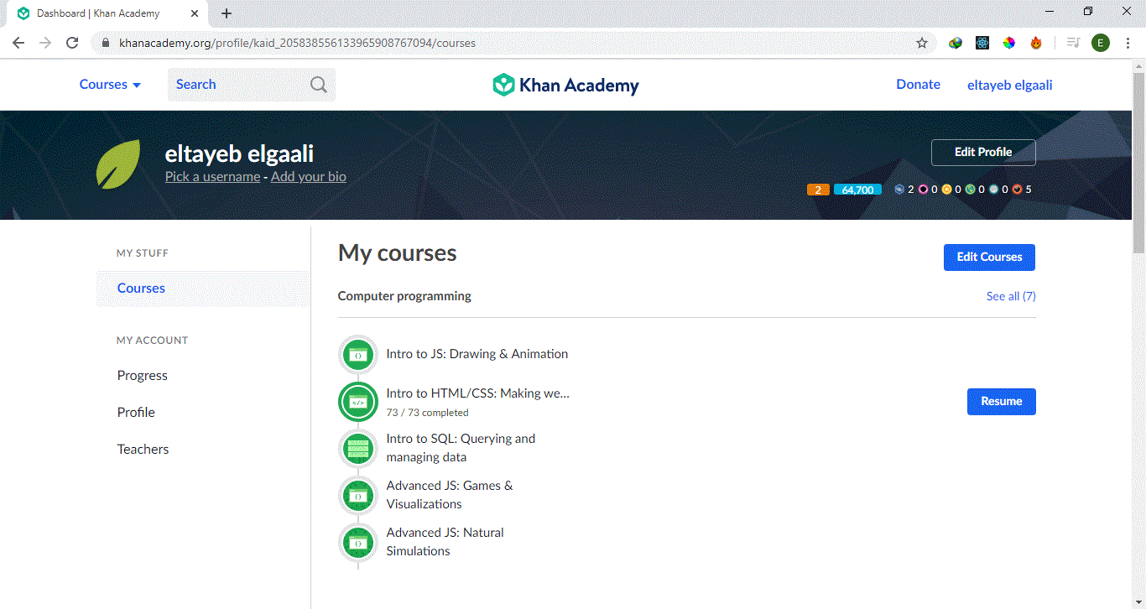Open eltayeb elgaali user menu

pos(1010,85)
